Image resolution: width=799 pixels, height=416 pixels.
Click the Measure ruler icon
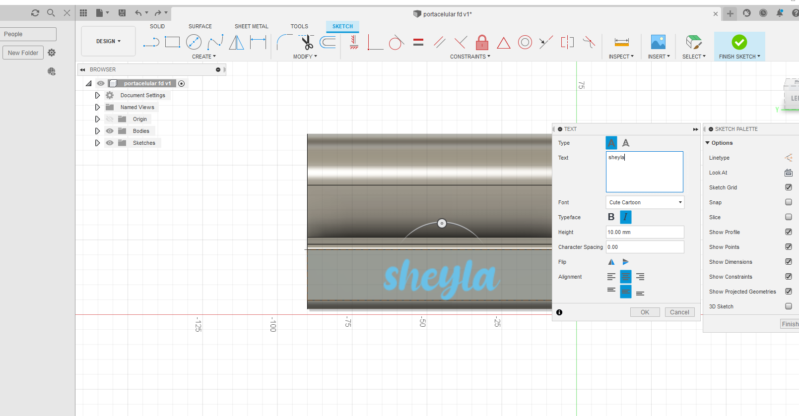621,42
